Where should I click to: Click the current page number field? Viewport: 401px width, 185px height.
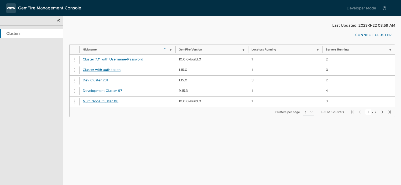click(x=368, y=112)
